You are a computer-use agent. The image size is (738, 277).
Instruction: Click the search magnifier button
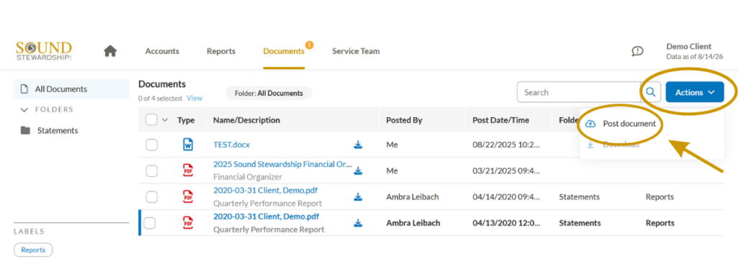point(651,92)
